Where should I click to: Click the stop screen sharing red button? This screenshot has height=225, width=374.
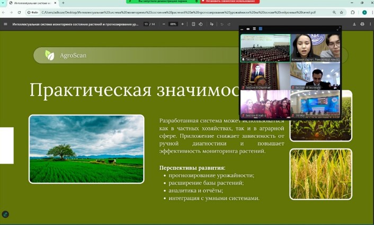230,2
